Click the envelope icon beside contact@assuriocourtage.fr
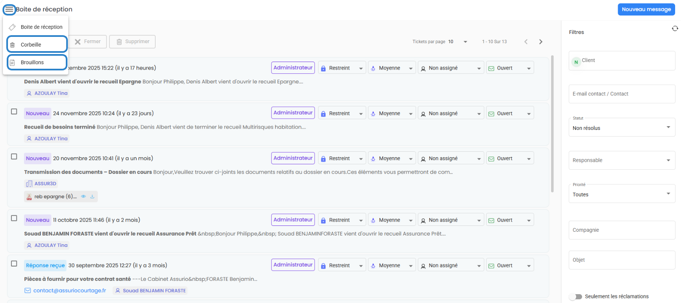681x303 pixels. click(x=28, y=290)
